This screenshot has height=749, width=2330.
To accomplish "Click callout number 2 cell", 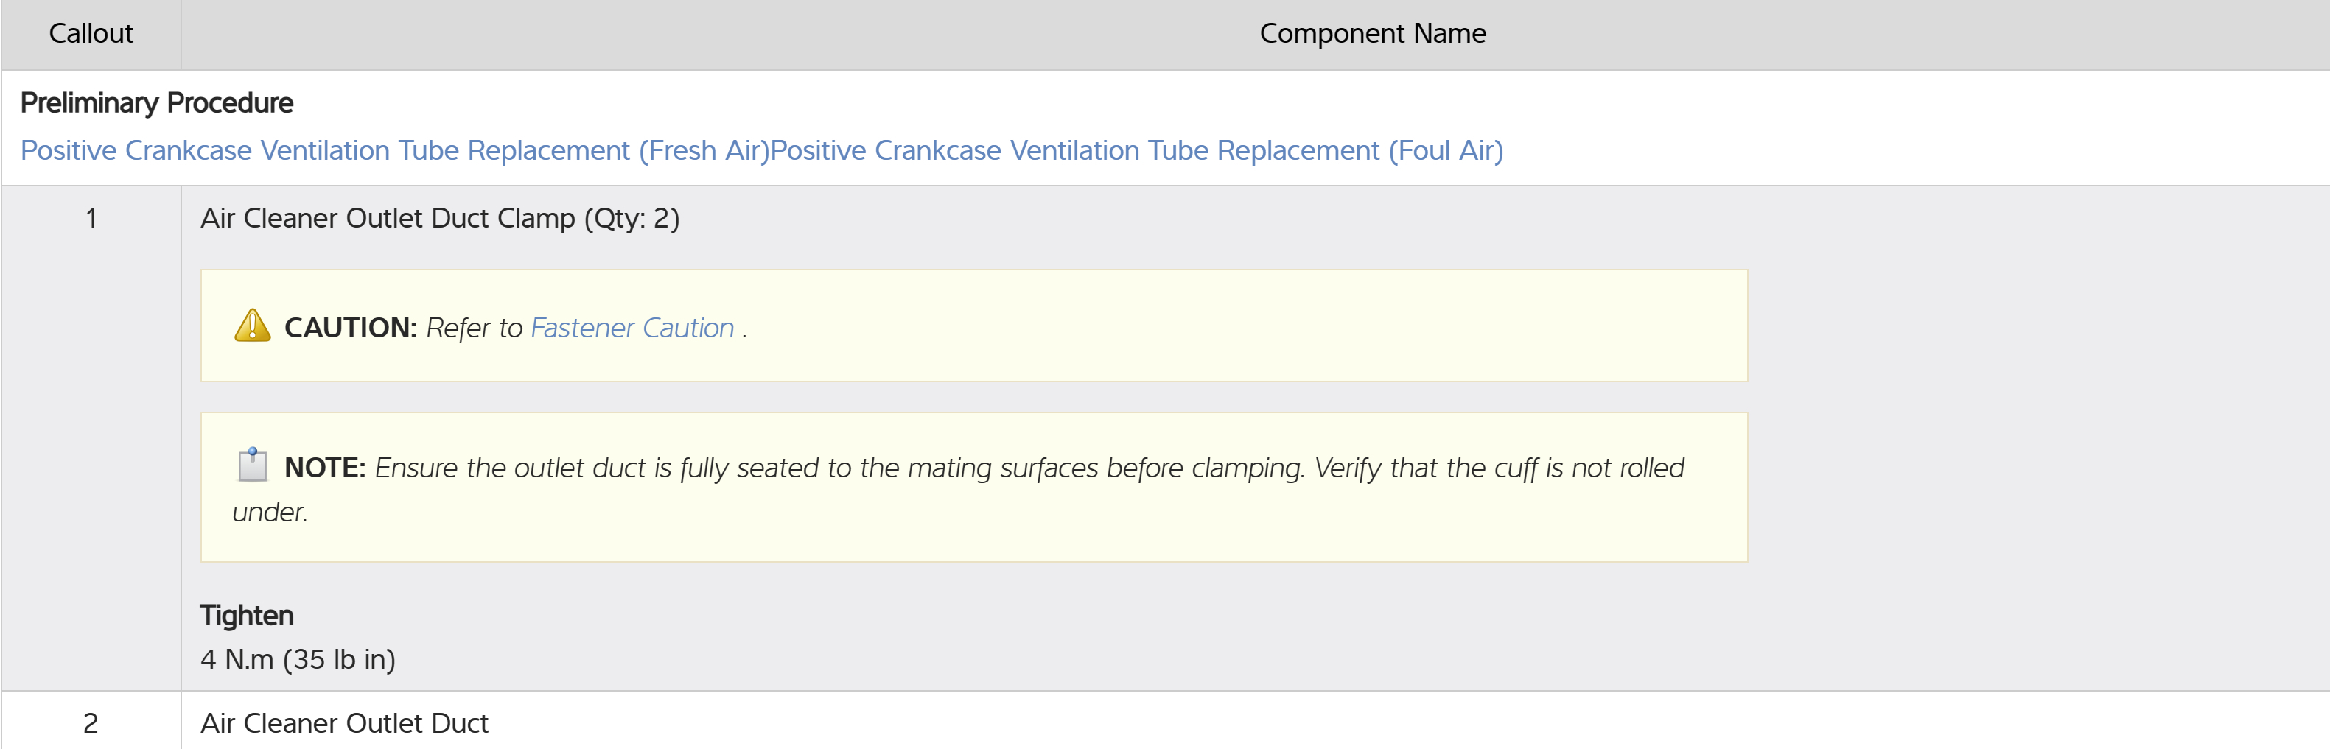I will tap(91, 722).
